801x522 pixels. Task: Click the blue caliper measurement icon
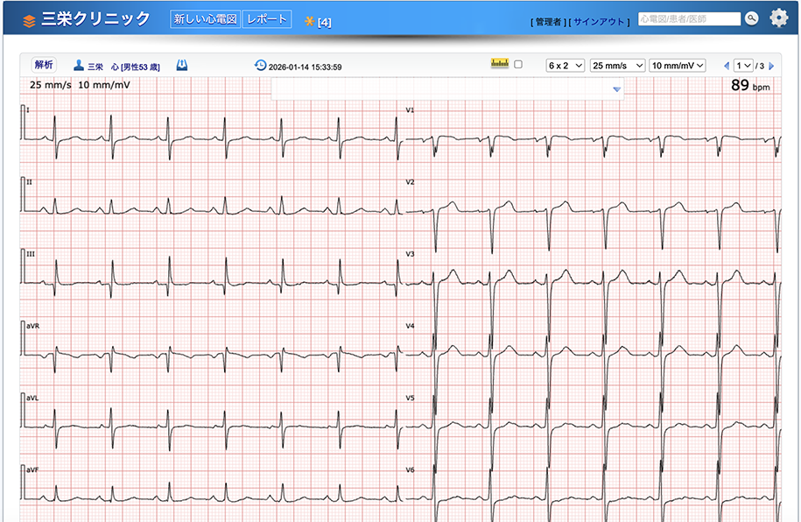[x=181, y=66]
